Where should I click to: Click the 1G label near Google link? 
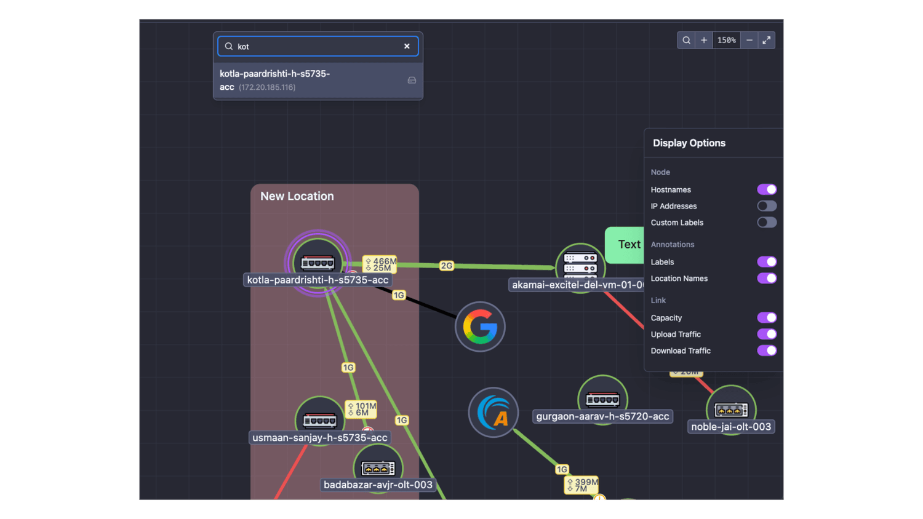pos(399,296)
